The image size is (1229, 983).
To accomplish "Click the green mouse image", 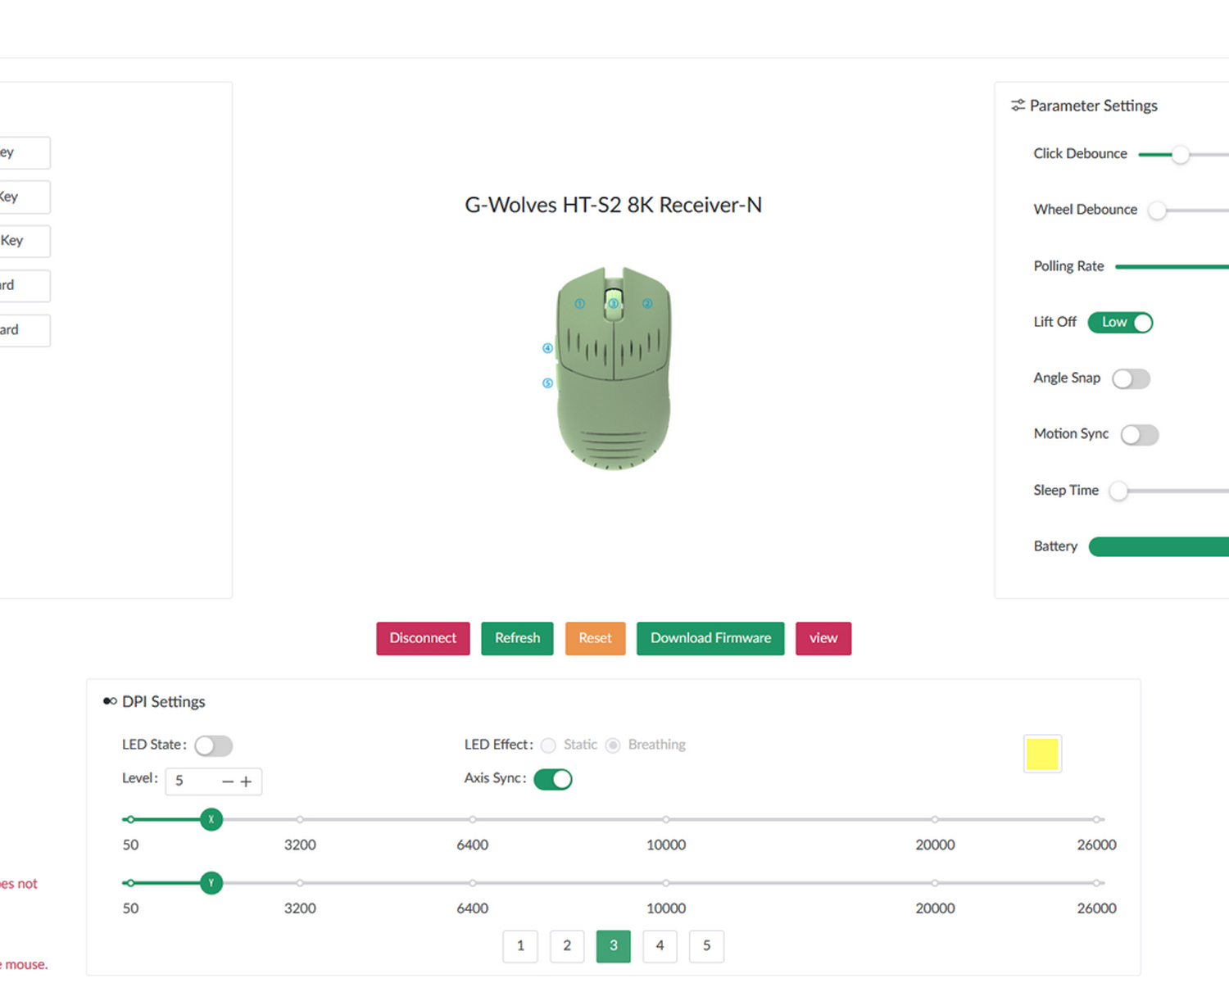I will tap(614, 369).
